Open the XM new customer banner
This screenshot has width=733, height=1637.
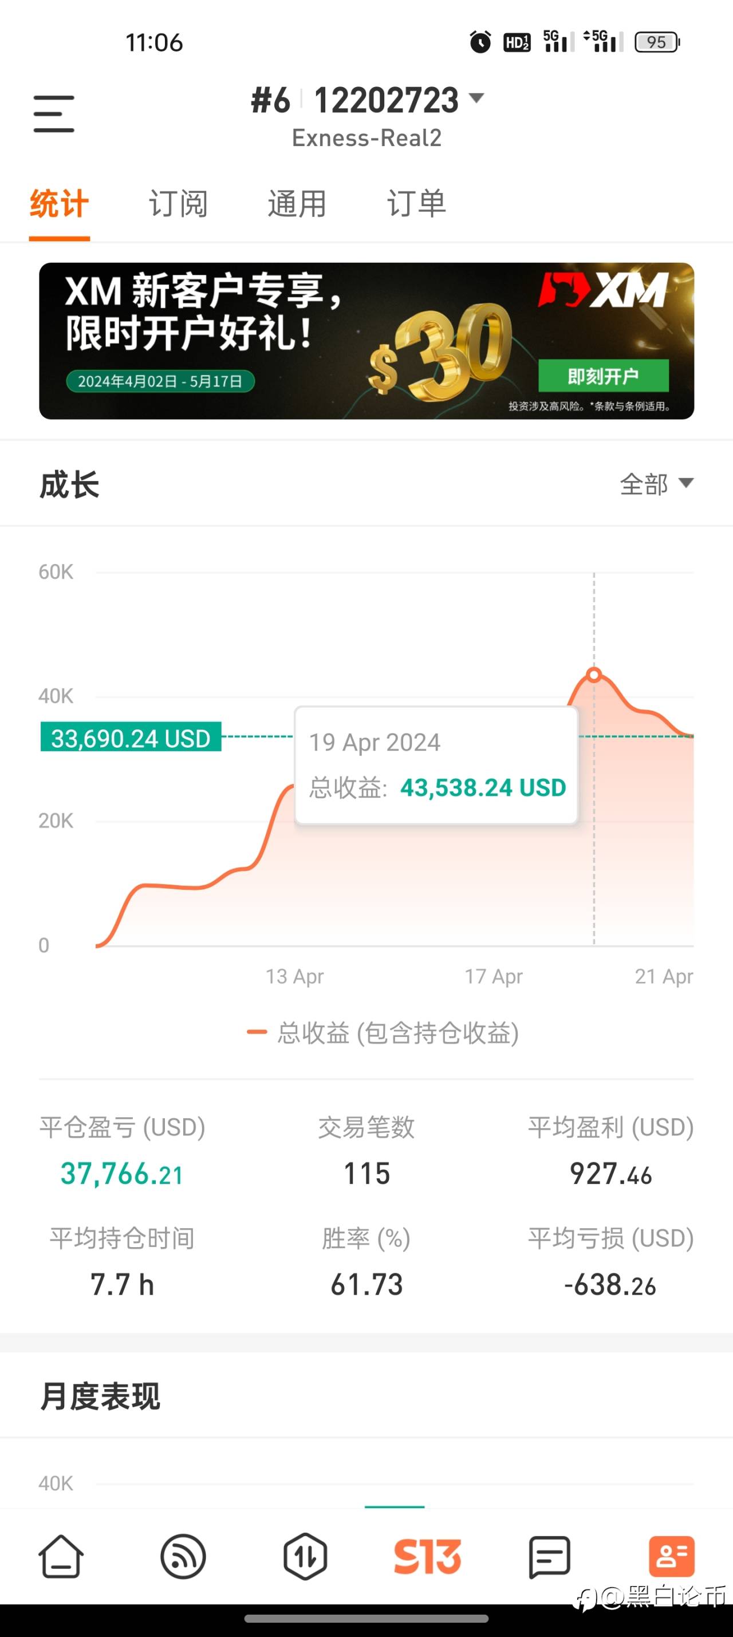(x=366, y=341)
